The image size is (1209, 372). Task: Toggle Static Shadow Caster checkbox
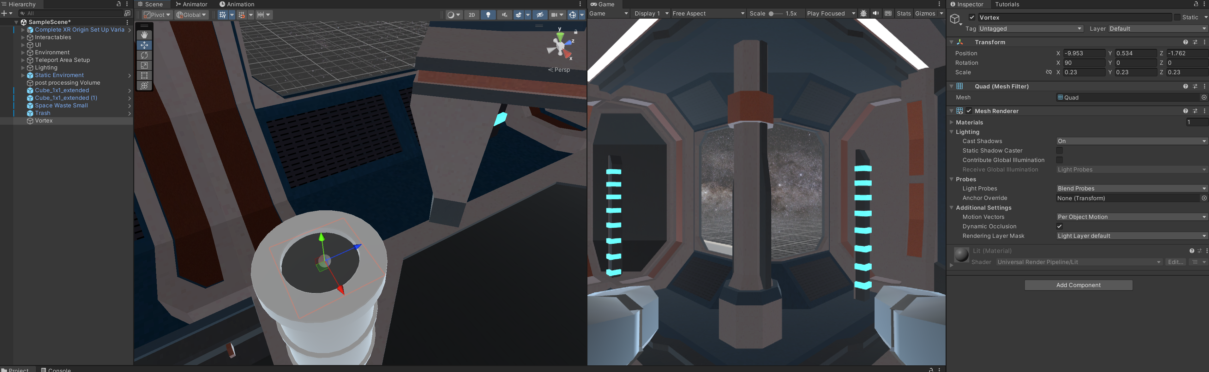(x=1059, y=151)
